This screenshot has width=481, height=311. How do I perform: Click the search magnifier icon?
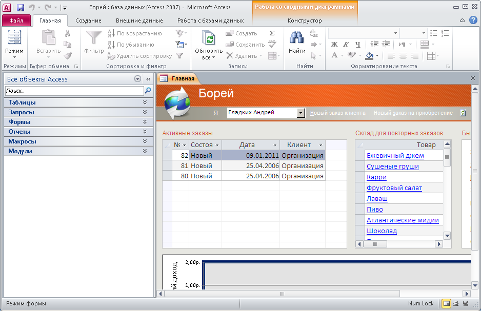148,91
